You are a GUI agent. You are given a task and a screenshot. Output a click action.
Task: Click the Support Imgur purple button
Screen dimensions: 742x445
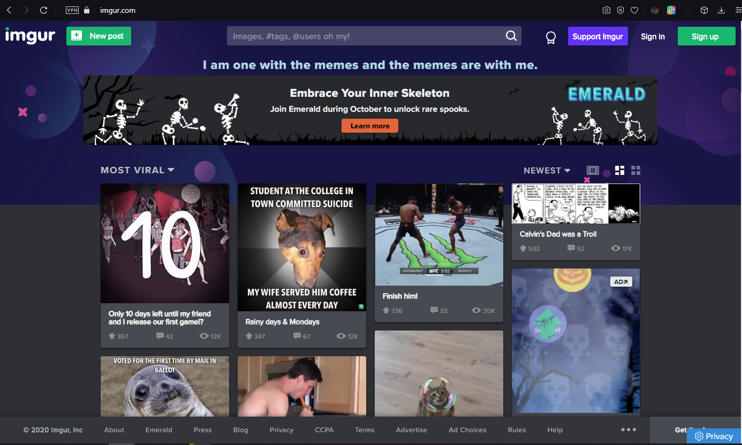pos(597,36)
